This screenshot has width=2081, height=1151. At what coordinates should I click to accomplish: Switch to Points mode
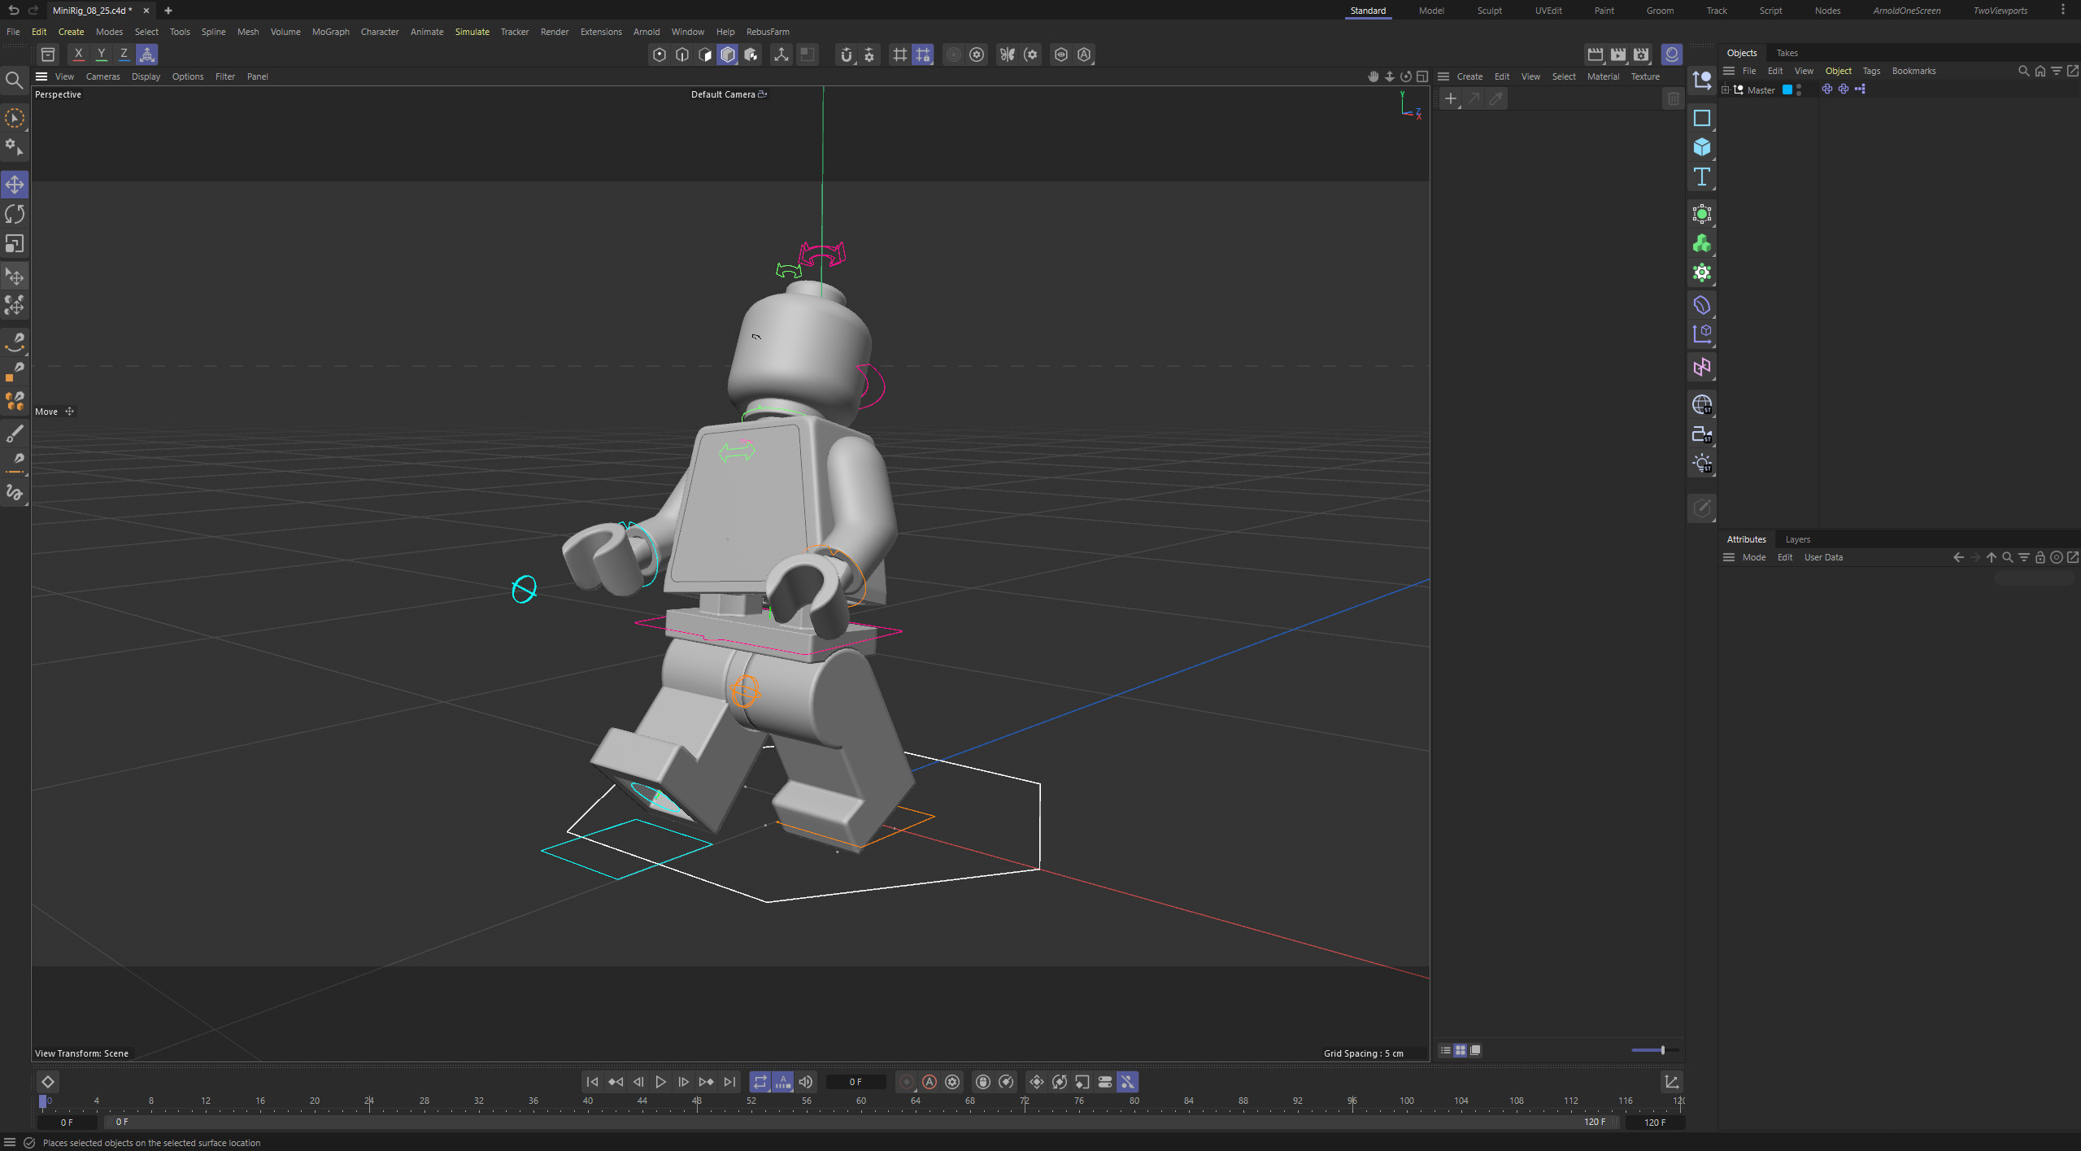[660, 54]
